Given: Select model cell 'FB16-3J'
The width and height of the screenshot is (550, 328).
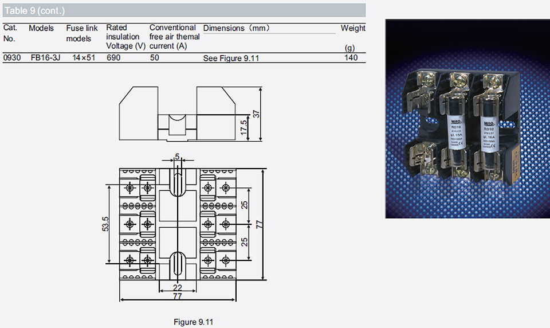Looking at the screenshot, I should pos(46,57).
